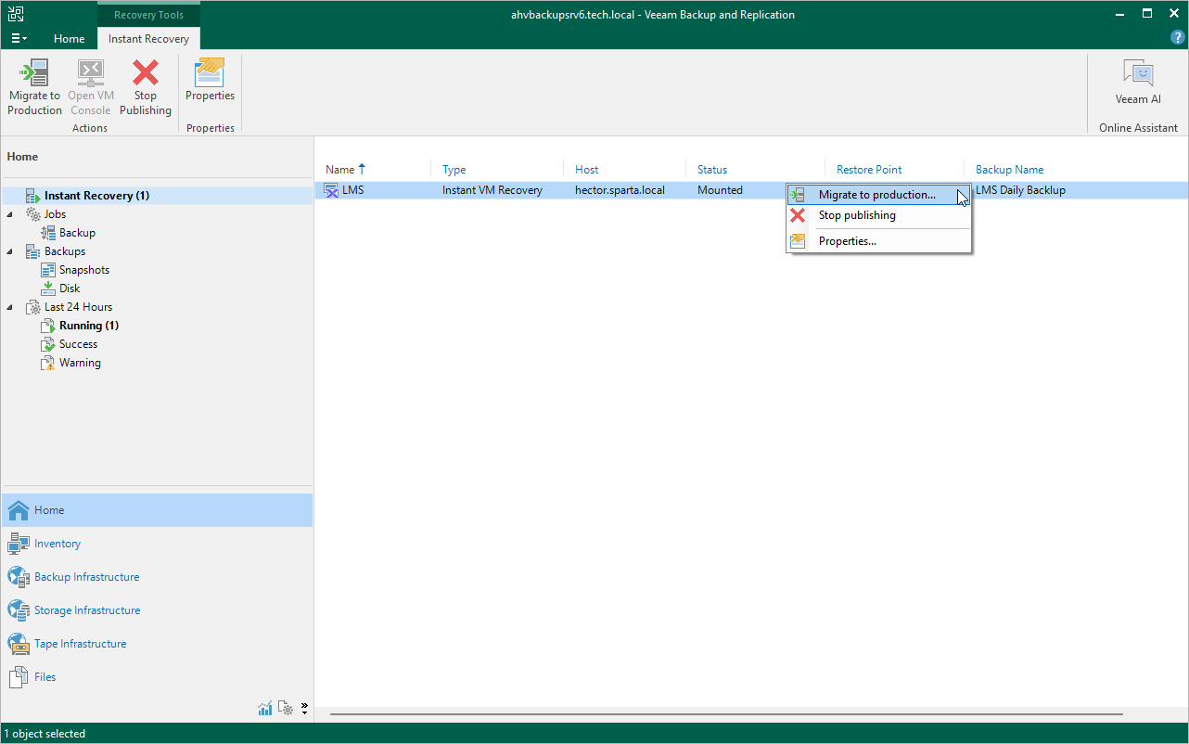Image resolution: width=1189 pixels, height=744 pixels.
Task: Click the Jobs gear icon in tree
Action: 33,214
